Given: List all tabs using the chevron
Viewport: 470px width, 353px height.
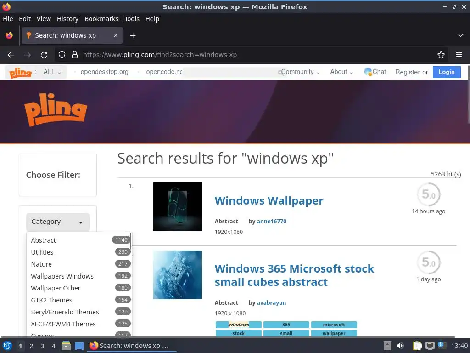Looking at the screenshot, I should 461,35.
